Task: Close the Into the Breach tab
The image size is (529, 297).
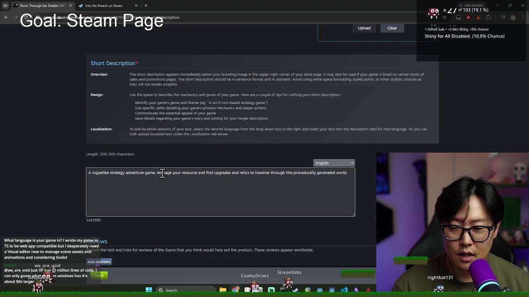Action: (136, 6)
